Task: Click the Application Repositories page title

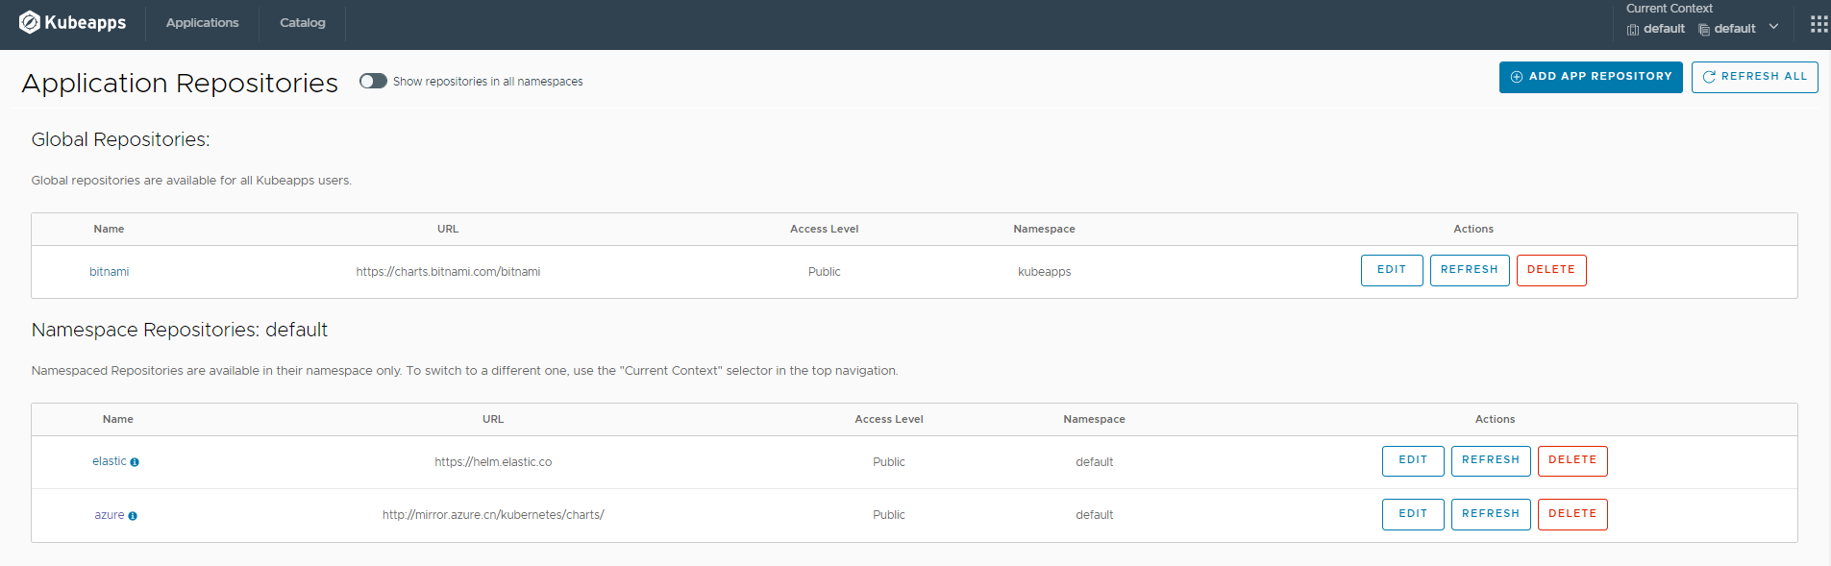Action: 180,84
